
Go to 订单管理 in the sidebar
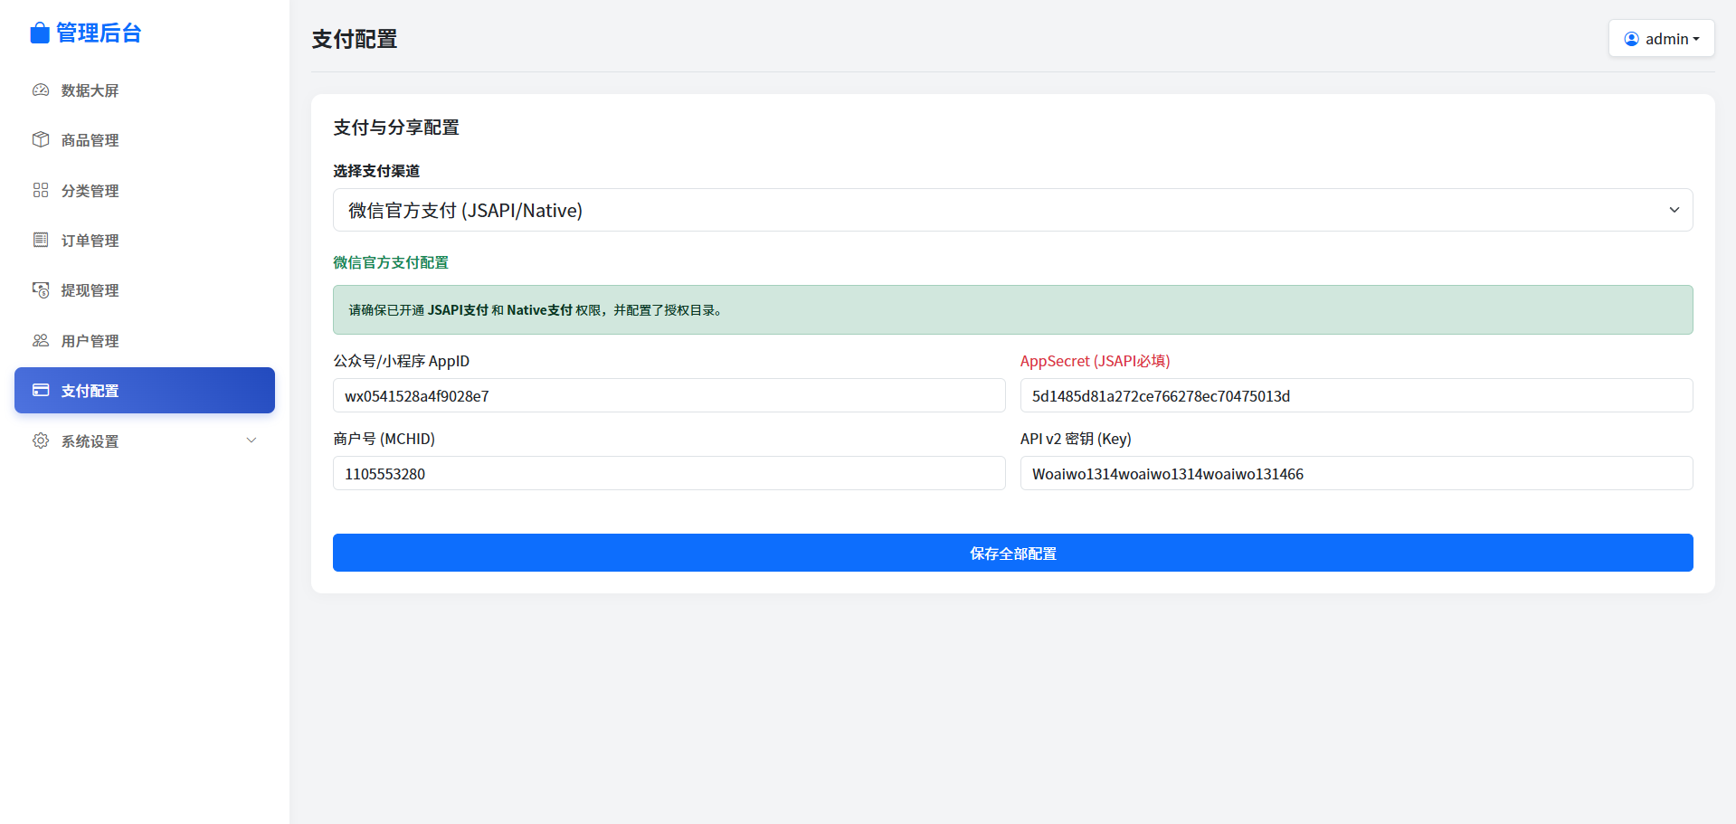90,241
